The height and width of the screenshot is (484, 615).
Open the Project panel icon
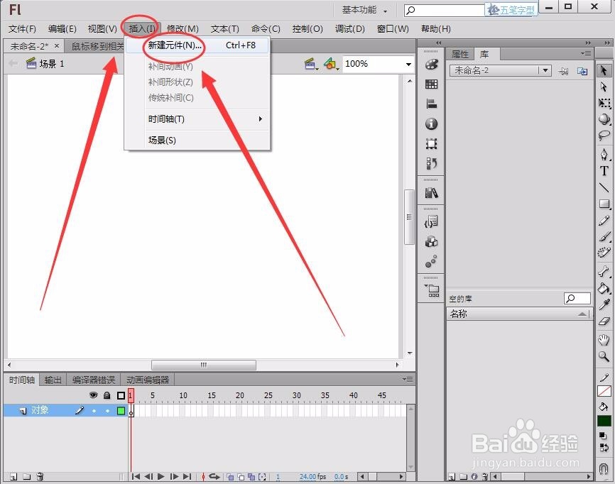(432, 290)
